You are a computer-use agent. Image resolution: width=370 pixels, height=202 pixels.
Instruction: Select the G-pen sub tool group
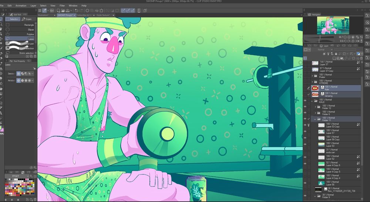point(27,19)
